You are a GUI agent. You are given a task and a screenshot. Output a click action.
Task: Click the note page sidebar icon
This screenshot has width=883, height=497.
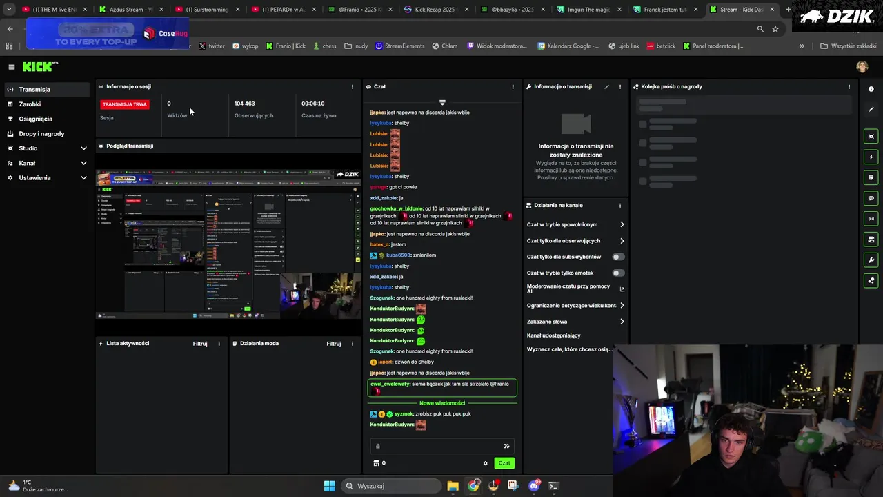point(871,177)
